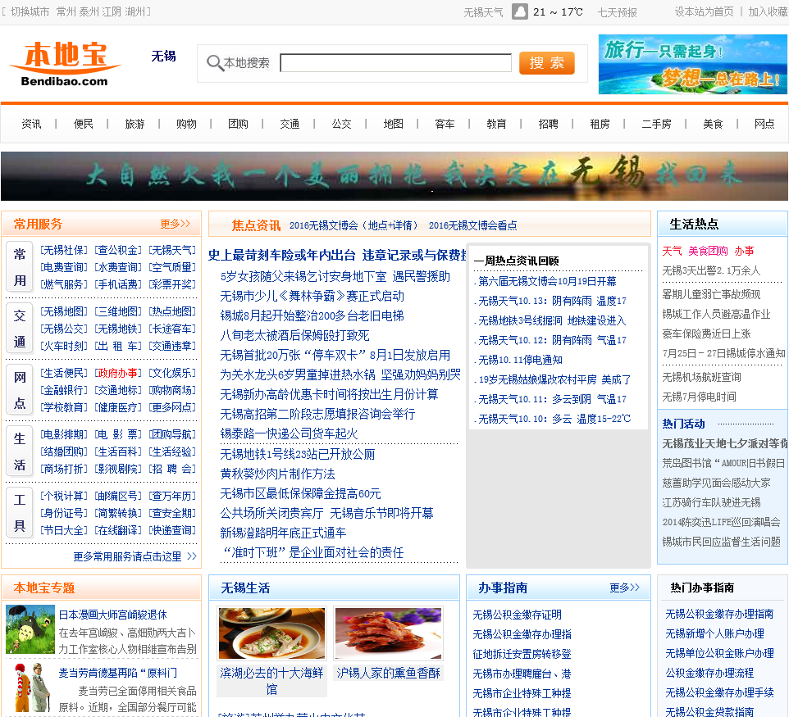Click the weather icon beside 21～17℃
The width and height of the screenshot is (789, 717).
[520, 11]
